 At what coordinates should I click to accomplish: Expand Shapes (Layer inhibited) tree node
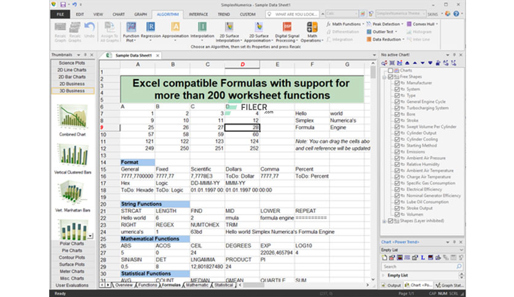[384, 221]
